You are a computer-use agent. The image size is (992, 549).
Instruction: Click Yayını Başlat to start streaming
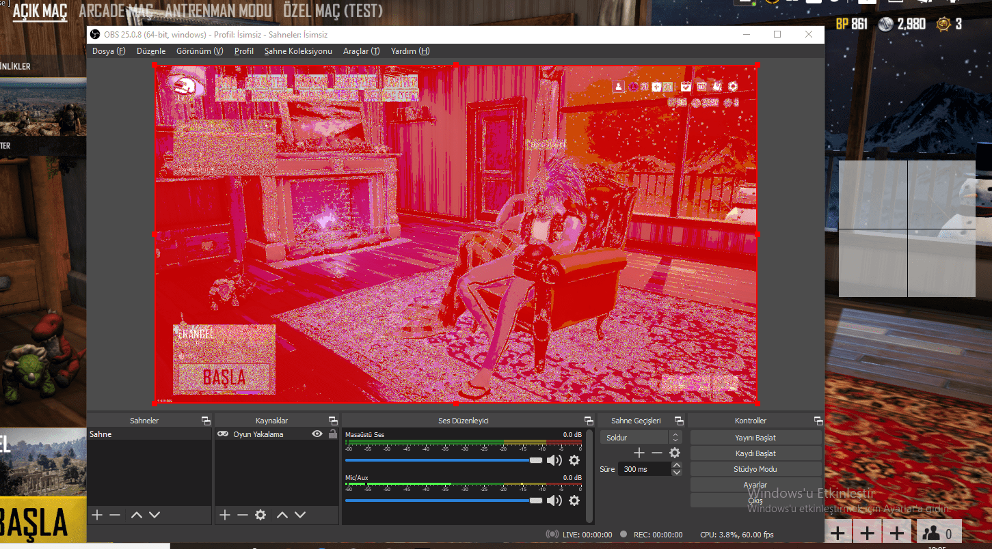755,438
